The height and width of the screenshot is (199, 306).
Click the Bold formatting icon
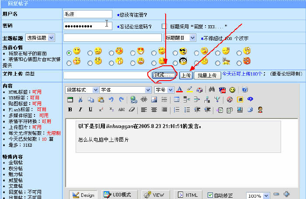(x=70, y=110)
